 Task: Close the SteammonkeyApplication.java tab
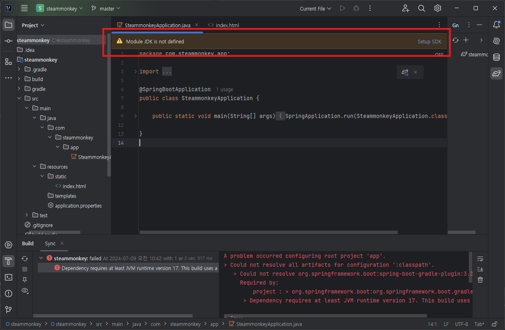[x=197, y=25]
